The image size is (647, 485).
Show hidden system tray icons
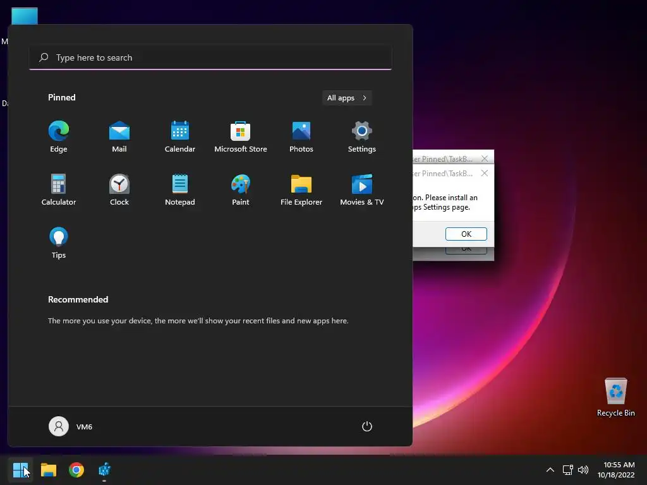[x=550, y=470]
